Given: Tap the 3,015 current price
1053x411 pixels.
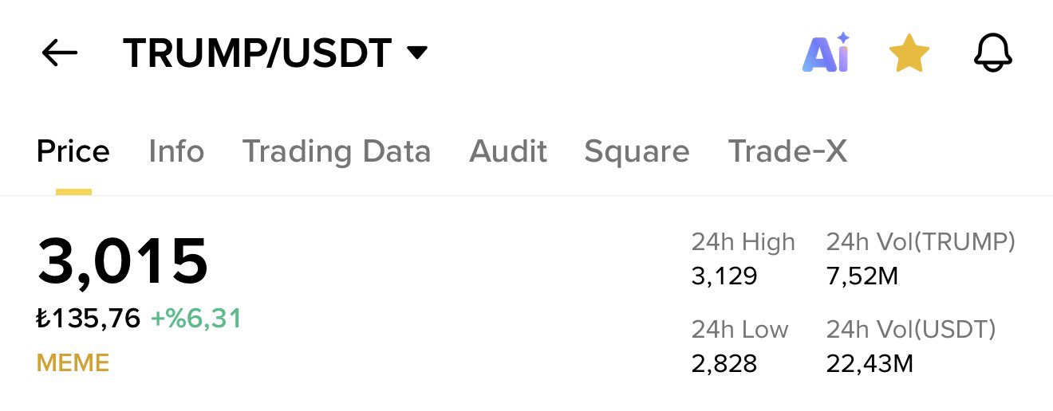Looking at the screenshot, I should [x=123, y=261].
